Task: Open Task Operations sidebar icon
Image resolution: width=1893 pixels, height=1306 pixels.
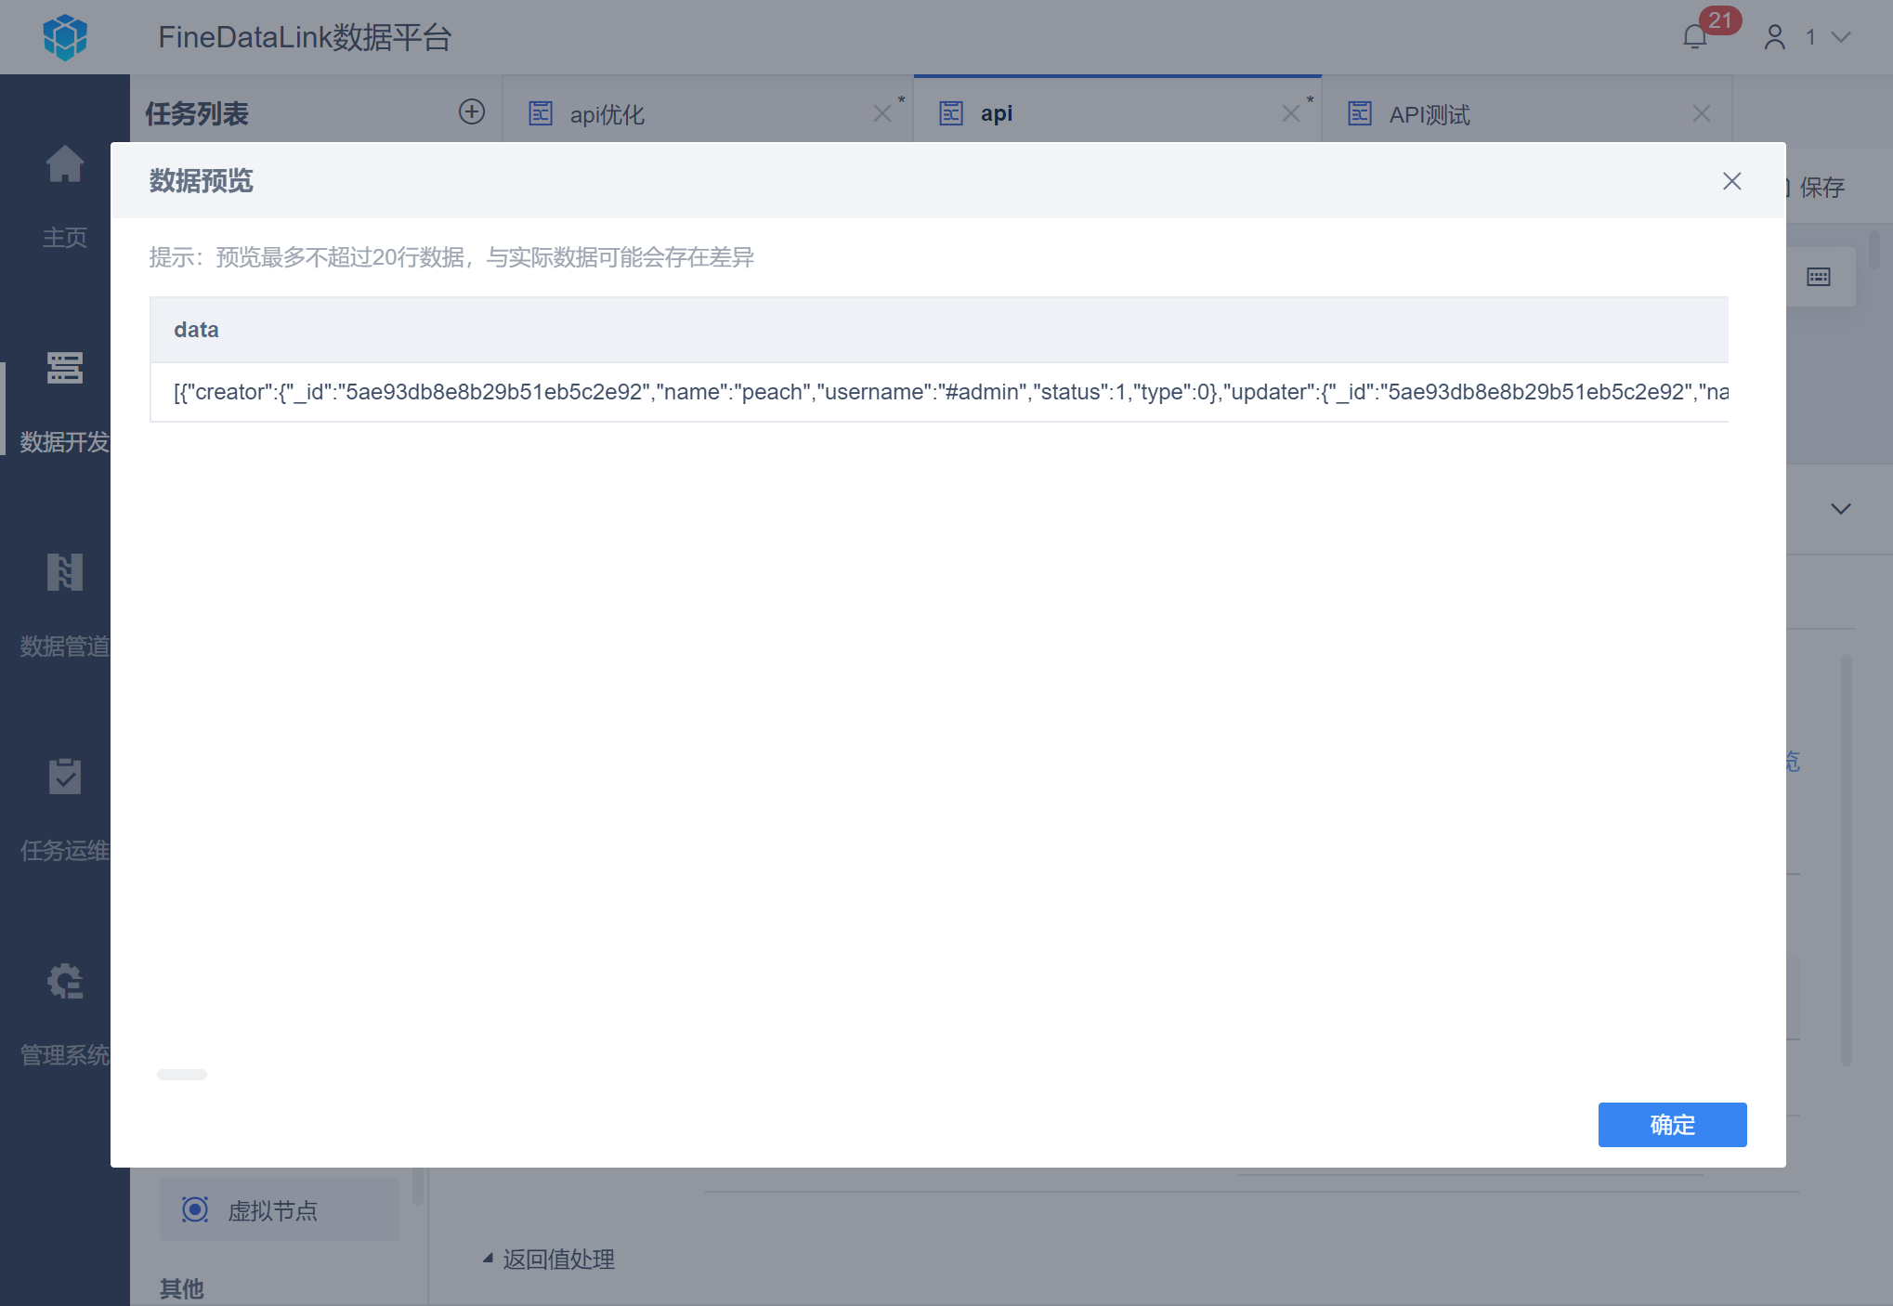Action: click(x=65, y=777)
